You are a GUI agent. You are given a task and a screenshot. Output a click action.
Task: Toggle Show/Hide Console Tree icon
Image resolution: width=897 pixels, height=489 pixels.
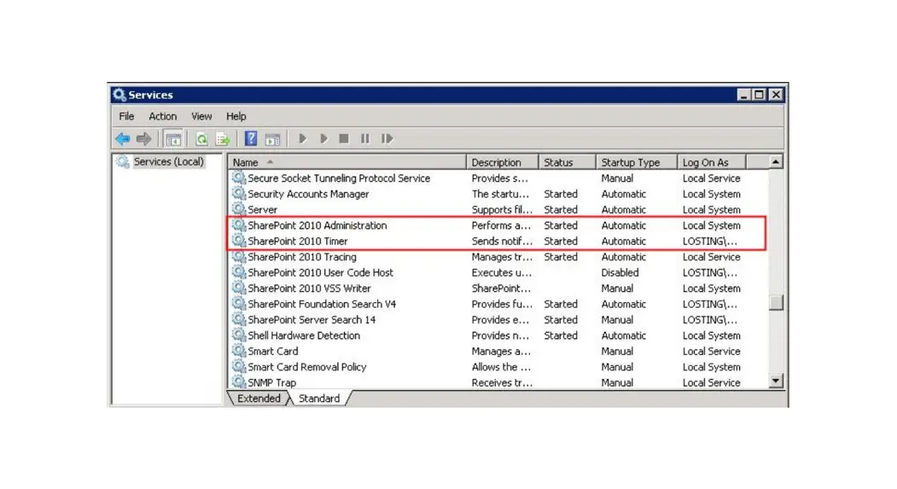pyautogui.click(x=172, y=138)
